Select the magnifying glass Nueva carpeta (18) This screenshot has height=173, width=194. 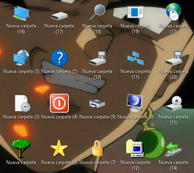tap(97, 12)
